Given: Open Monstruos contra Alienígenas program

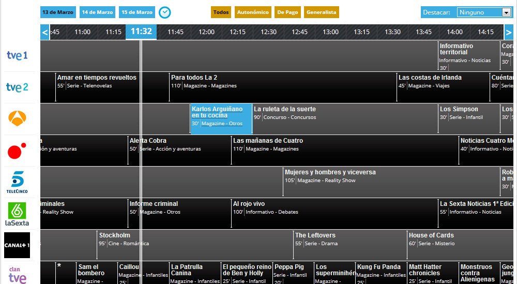Looking at the screenshot, I should (x=477, y=273).
